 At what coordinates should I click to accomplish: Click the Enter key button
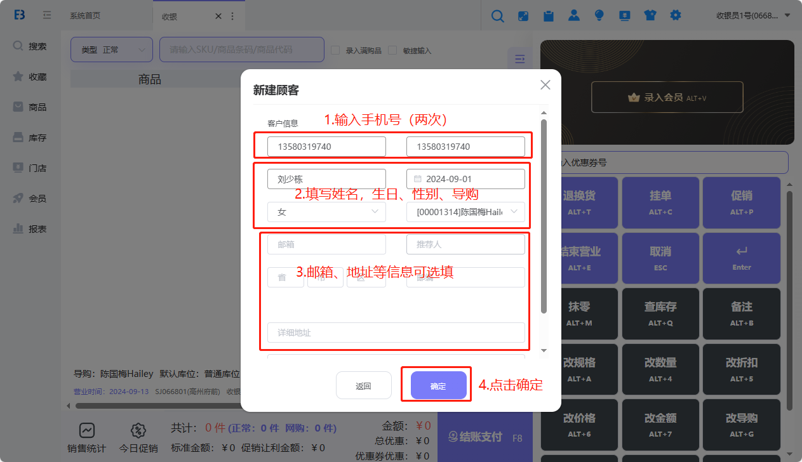742,258
